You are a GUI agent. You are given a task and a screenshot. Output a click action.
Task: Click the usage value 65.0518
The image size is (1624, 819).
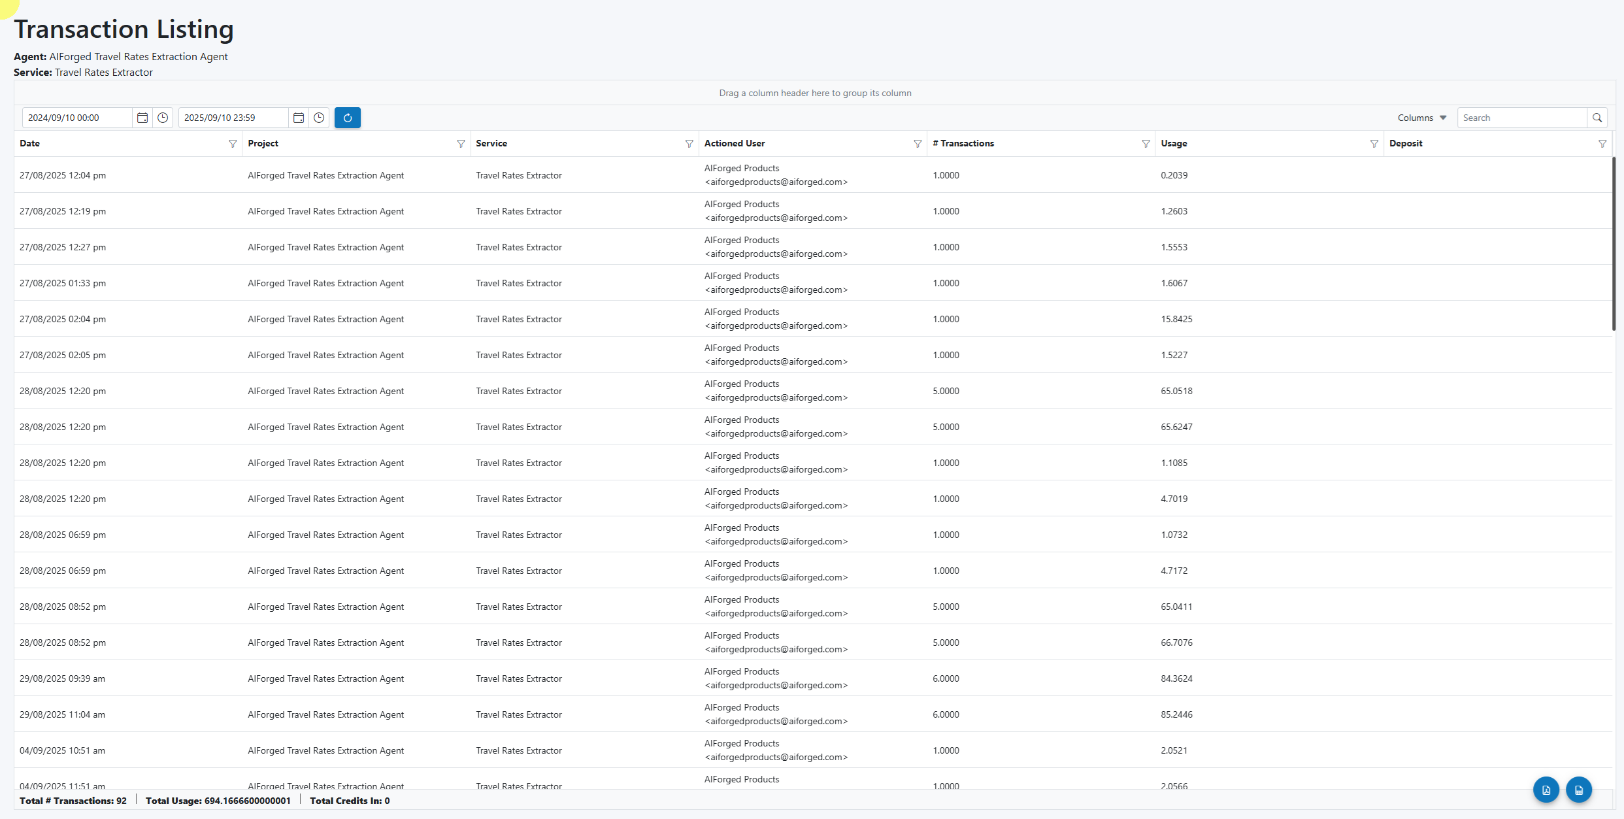1176,391
